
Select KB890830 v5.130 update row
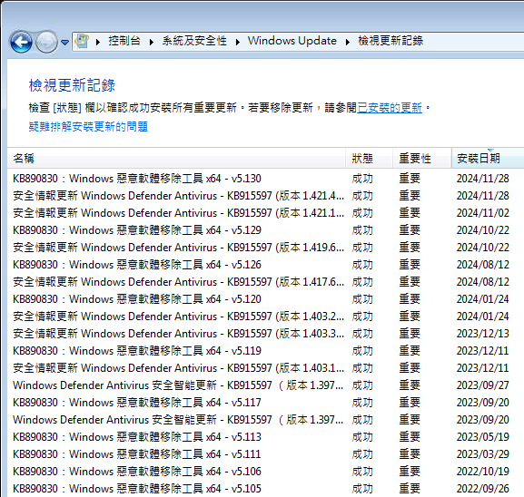(x=266, y=179)
